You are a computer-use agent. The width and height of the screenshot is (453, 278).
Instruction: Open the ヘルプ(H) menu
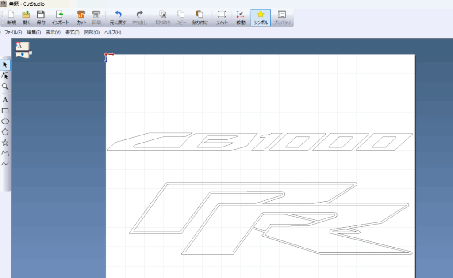[x=113, y=32]
